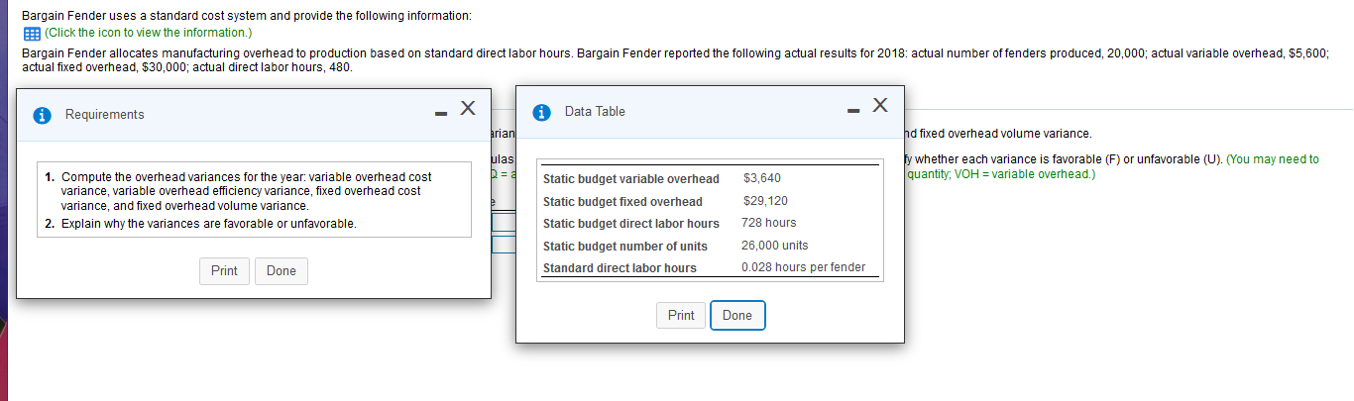Select the 'Static budget variable overhead' label
Viewport: 1354px width, 401px height.
tap(631, 179)
